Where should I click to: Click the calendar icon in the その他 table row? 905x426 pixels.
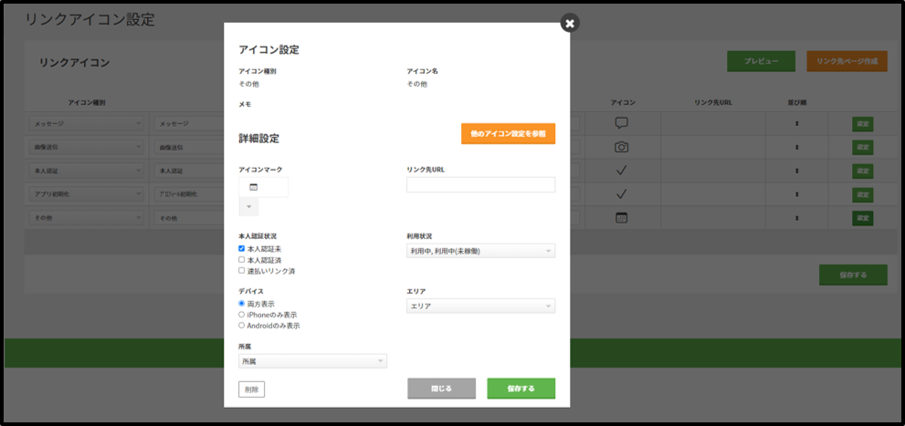pyautogui.click(x=621, y=218)
